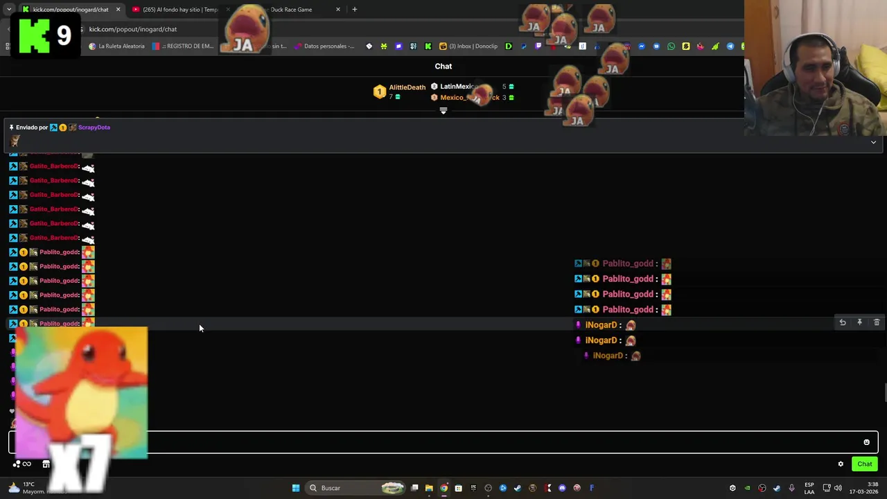Expand the pinned message from ScrapyDota

(873, 143)
